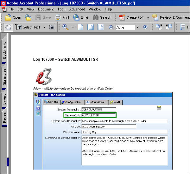Switch to the General tab

[51, 102]
